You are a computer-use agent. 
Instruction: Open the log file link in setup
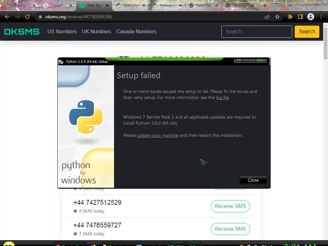tap(222, 97)
